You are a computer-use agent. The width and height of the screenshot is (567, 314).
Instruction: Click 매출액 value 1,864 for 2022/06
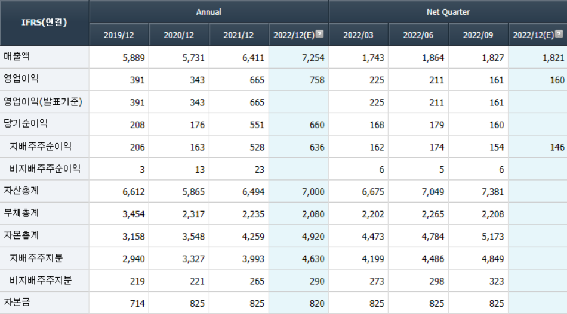coord(433,58)
